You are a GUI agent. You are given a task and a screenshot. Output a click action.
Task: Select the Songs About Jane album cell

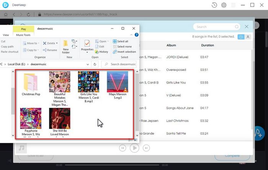180,108
